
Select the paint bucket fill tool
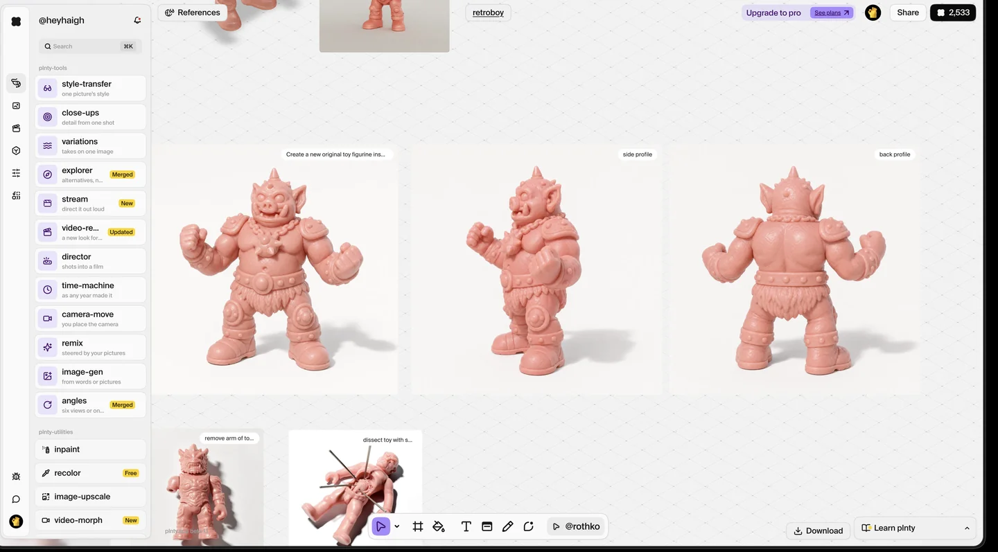439,526
